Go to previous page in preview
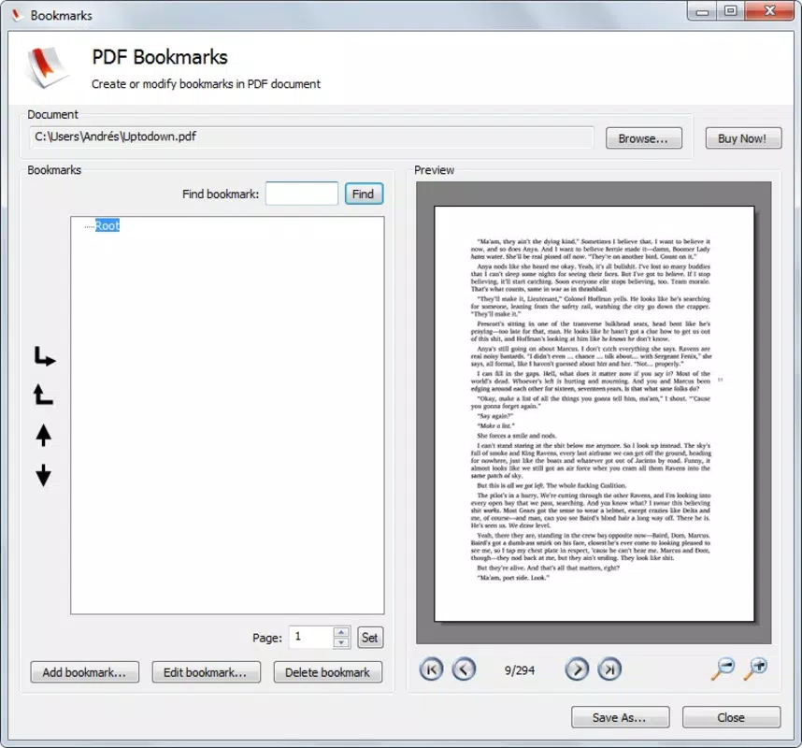Viewport: 802px width, 748px height. pos(464,669)
